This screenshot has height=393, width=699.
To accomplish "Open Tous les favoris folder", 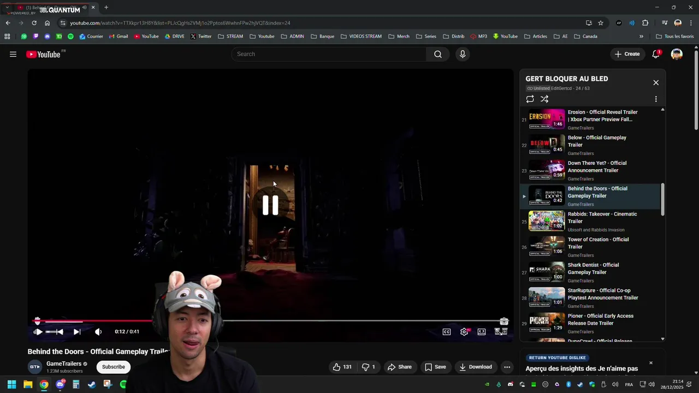I will point(675,37).
